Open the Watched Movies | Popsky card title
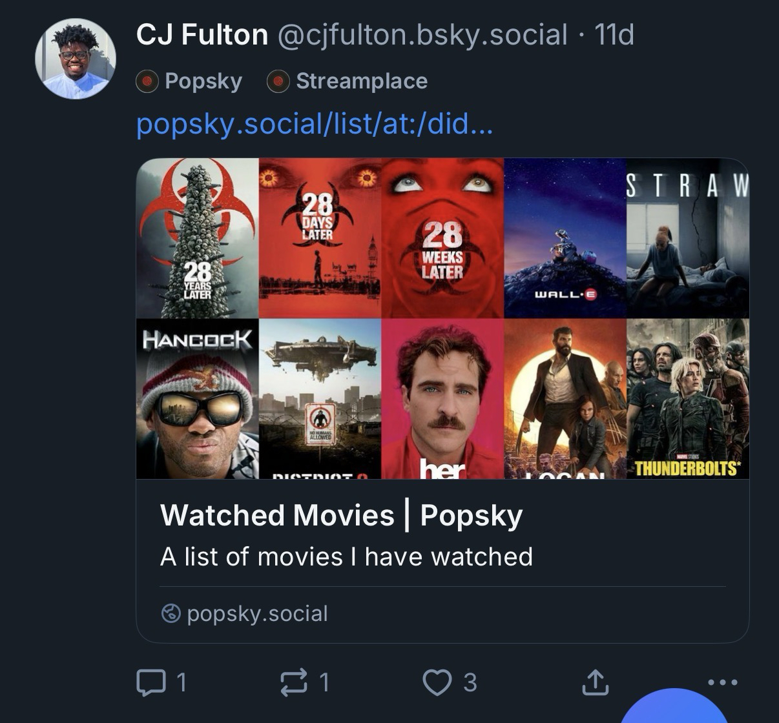This screenshot has height=723, width=779. [341, 515]
